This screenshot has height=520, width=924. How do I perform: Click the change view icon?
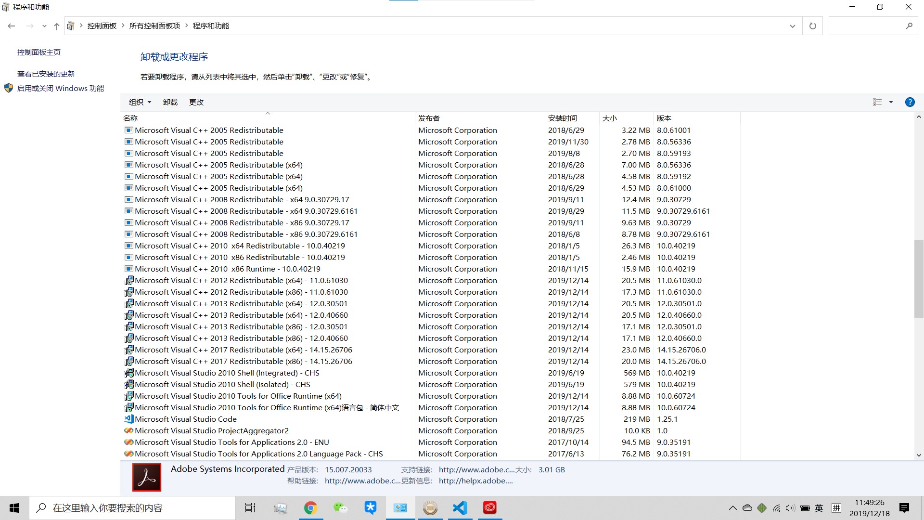click(877, 102)
